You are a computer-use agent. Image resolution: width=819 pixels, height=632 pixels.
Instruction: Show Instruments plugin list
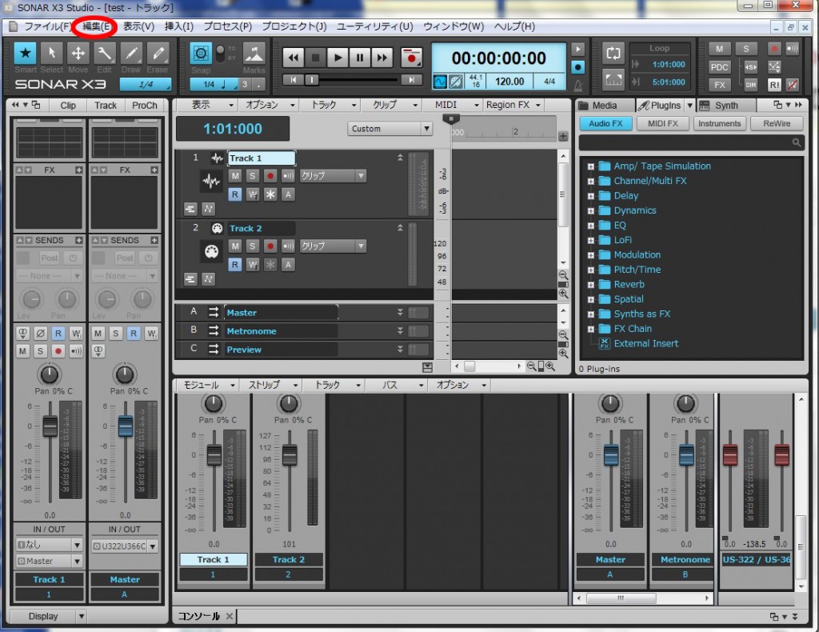[x=719, y=124]
